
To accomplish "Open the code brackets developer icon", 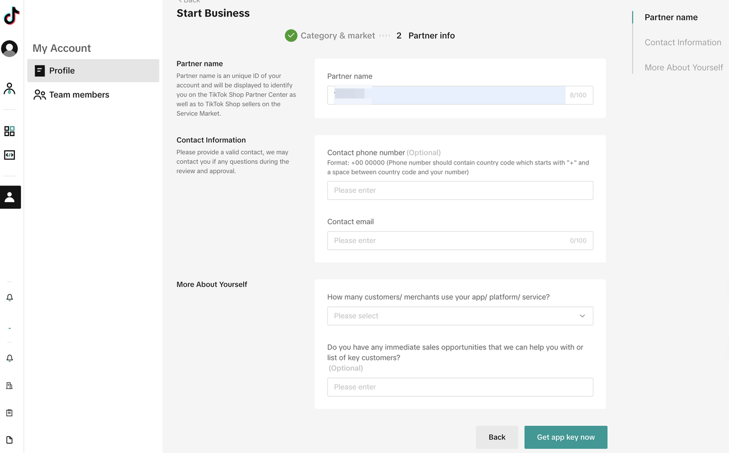I will coord(9,155).
